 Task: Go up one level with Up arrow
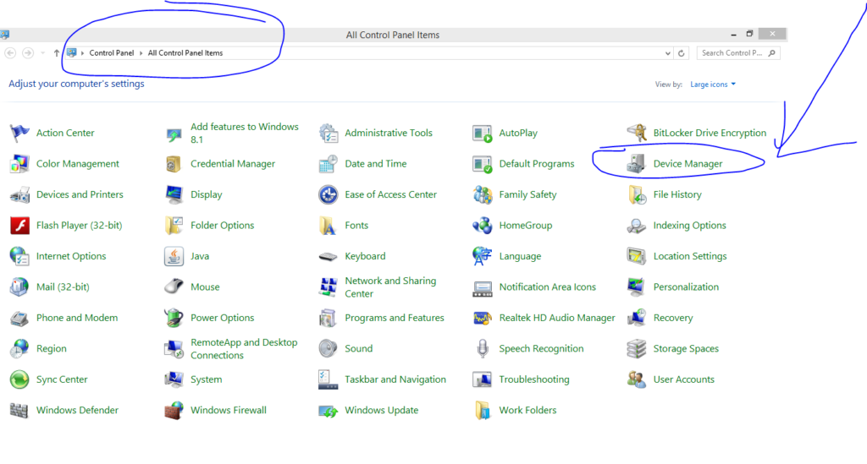point(57,53)
